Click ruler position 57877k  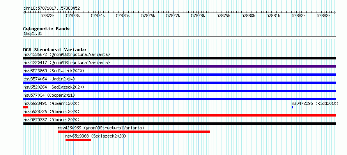click(x=173, y=16)
